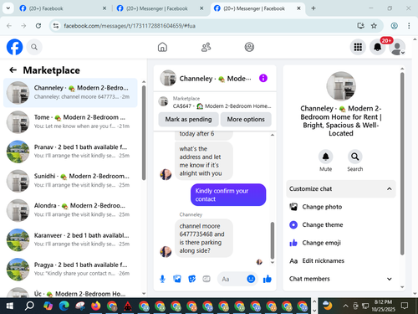Attach a file using the photo icon
This screenshot has width=418, height=314.
(x=177, y=279)
